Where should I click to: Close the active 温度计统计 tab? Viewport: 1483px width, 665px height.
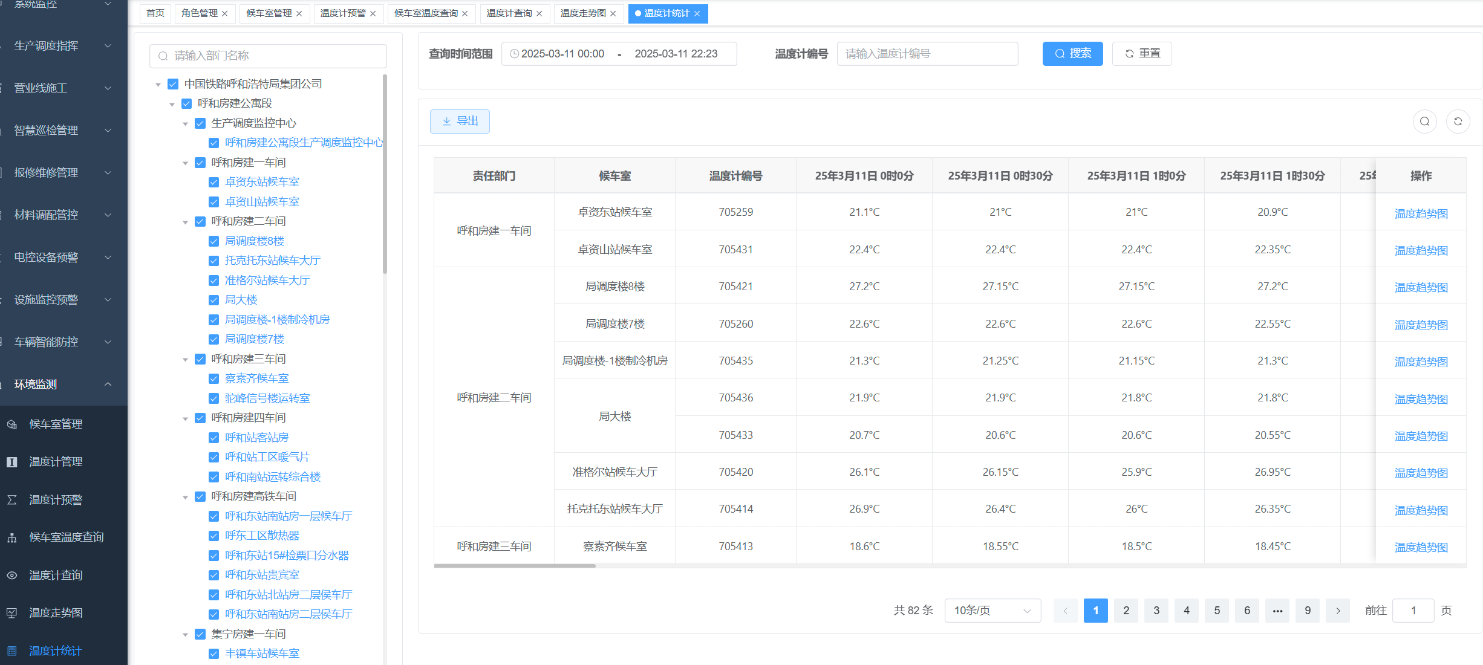pos(697,13)
